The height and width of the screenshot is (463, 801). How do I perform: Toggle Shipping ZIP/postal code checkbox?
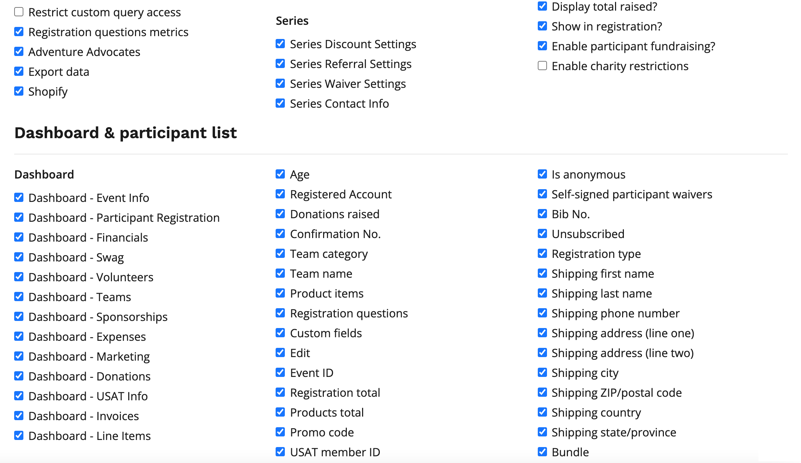click(542, 393)
